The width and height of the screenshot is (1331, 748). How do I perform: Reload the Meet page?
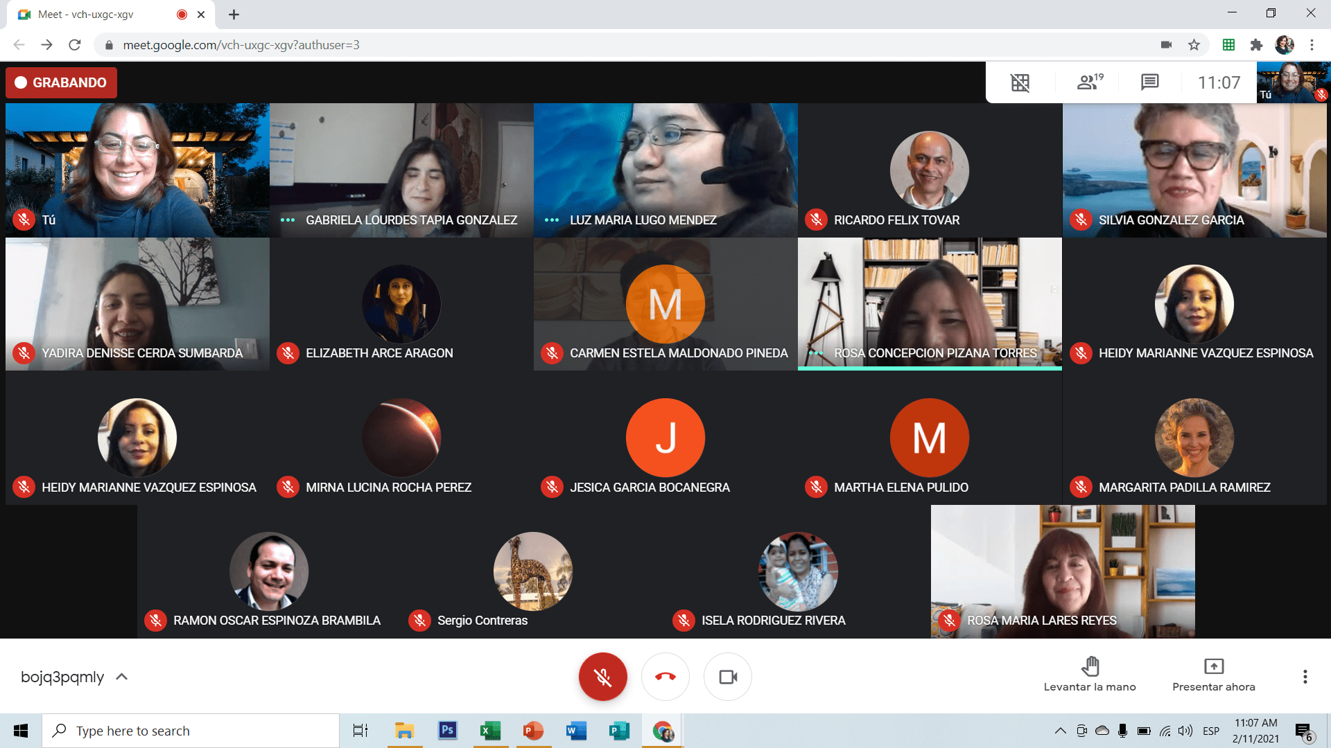[x=75, y=45]
